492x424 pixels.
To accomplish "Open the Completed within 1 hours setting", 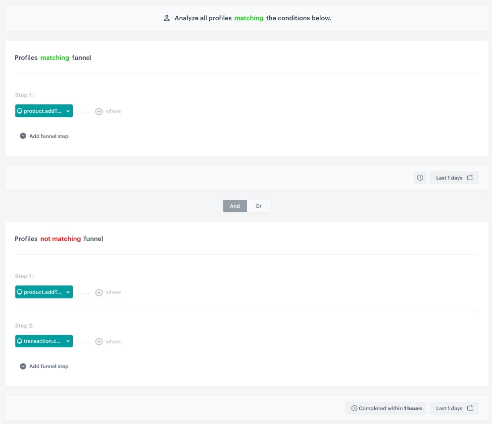I will 386,408.
